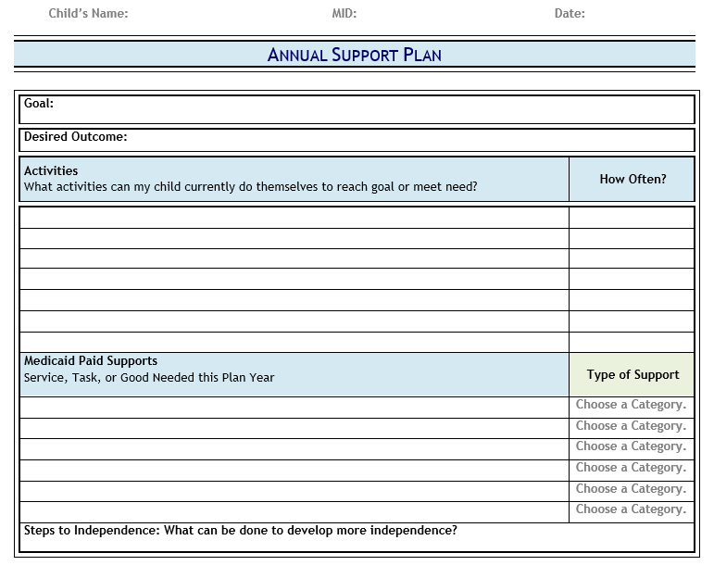Click the Child's Name field label

88,14
